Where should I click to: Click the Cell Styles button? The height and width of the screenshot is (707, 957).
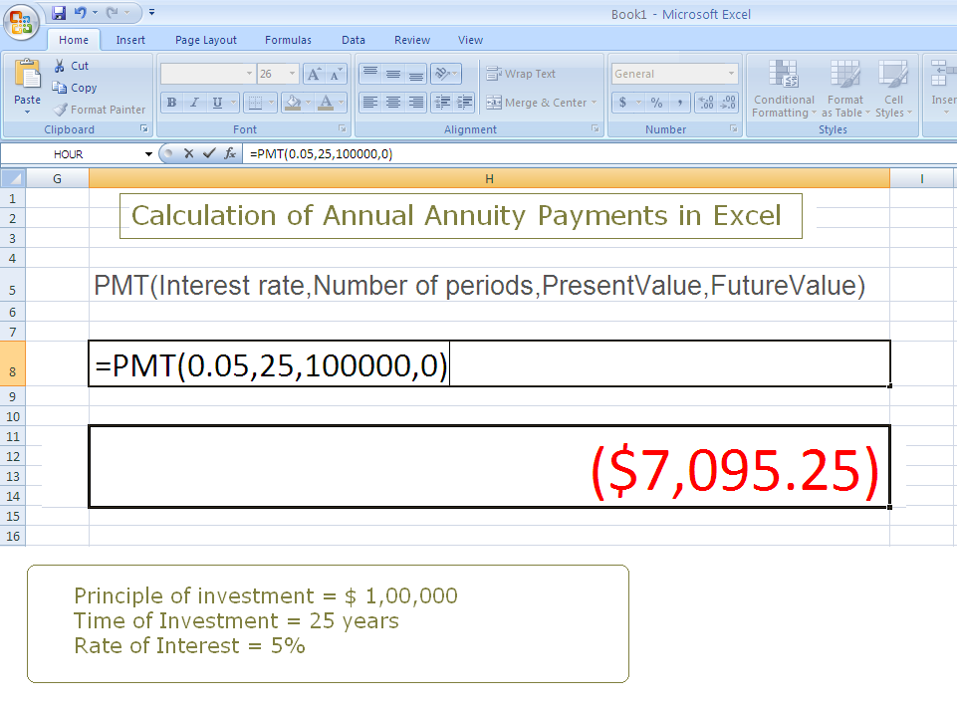tap(893, 90)
